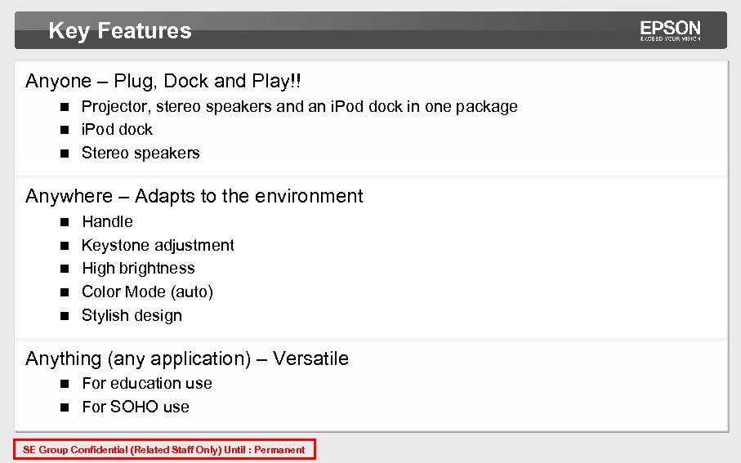Click the bullet beside "Handle"
The height and width of the screenshot is (463, 741).
65,222
